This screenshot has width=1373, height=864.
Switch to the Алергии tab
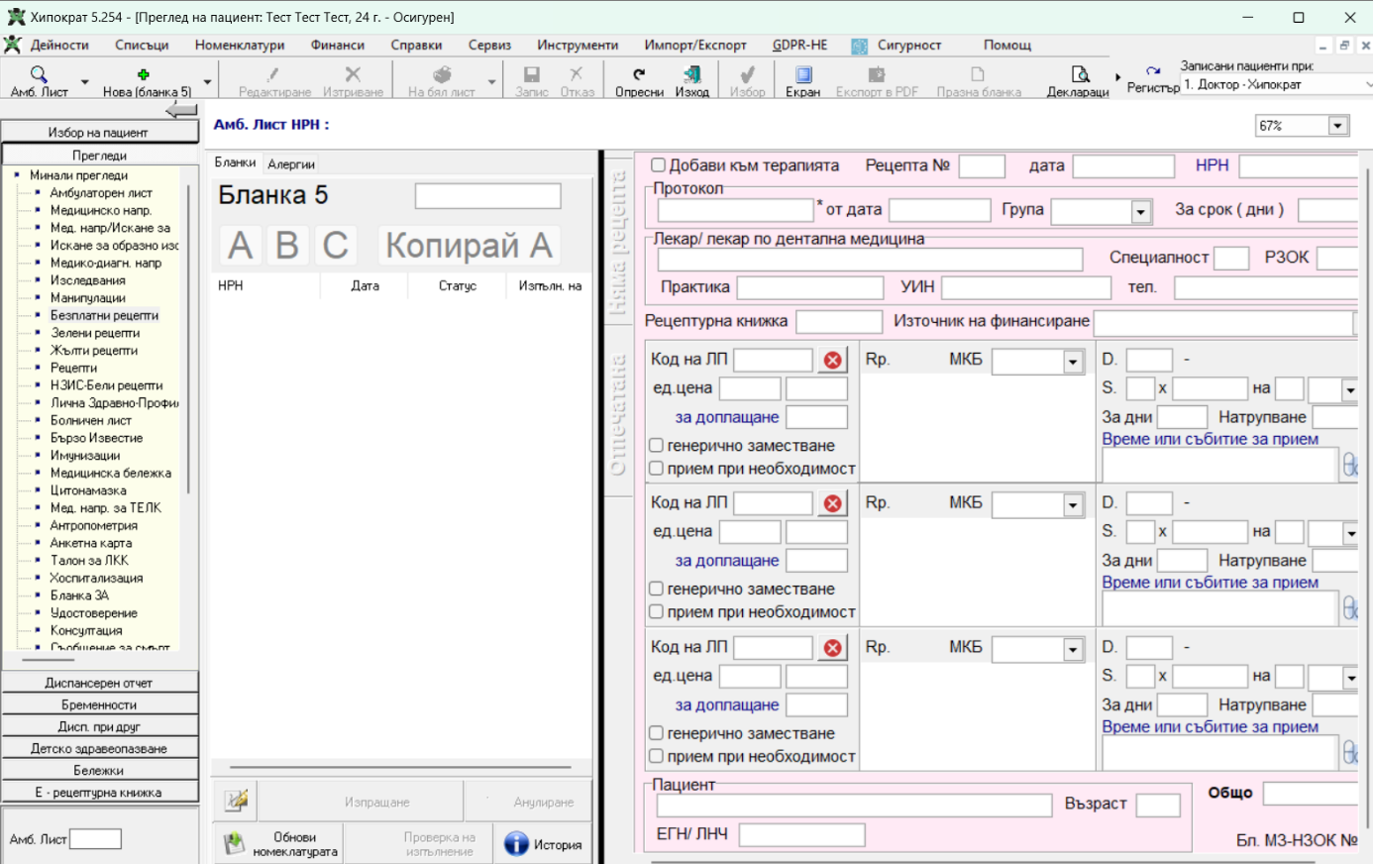[x=291, y=164]
